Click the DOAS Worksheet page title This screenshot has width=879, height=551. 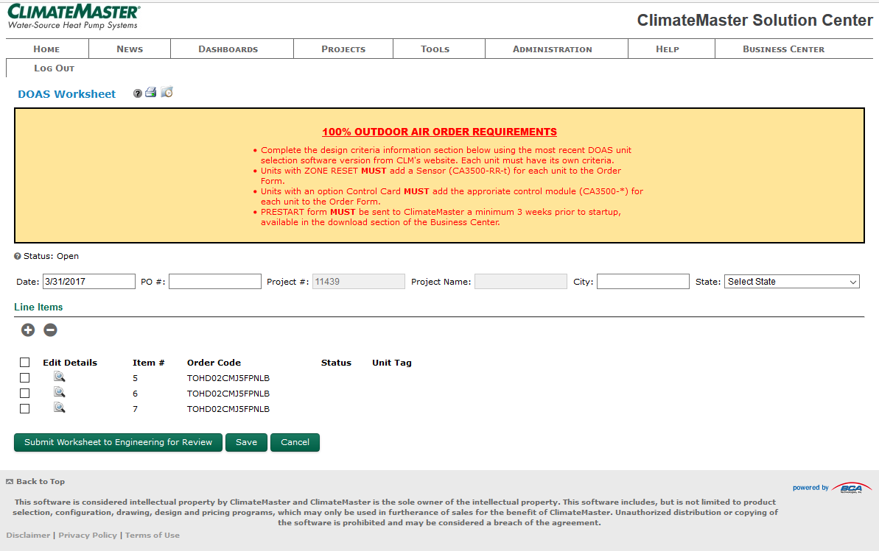67,94
